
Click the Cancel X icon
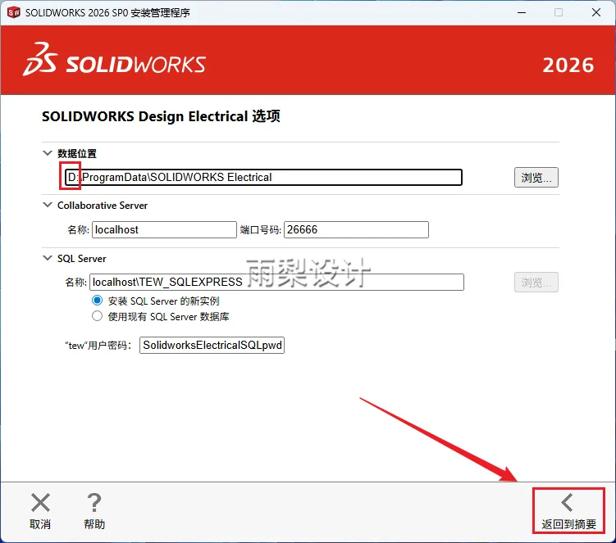pyautogui.click(x=40, y=503)
